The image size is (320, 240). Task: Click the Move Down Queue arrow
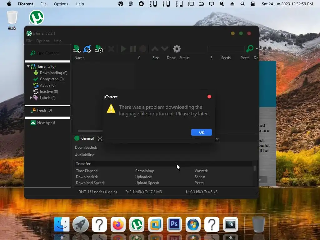(x=165, y=49)
